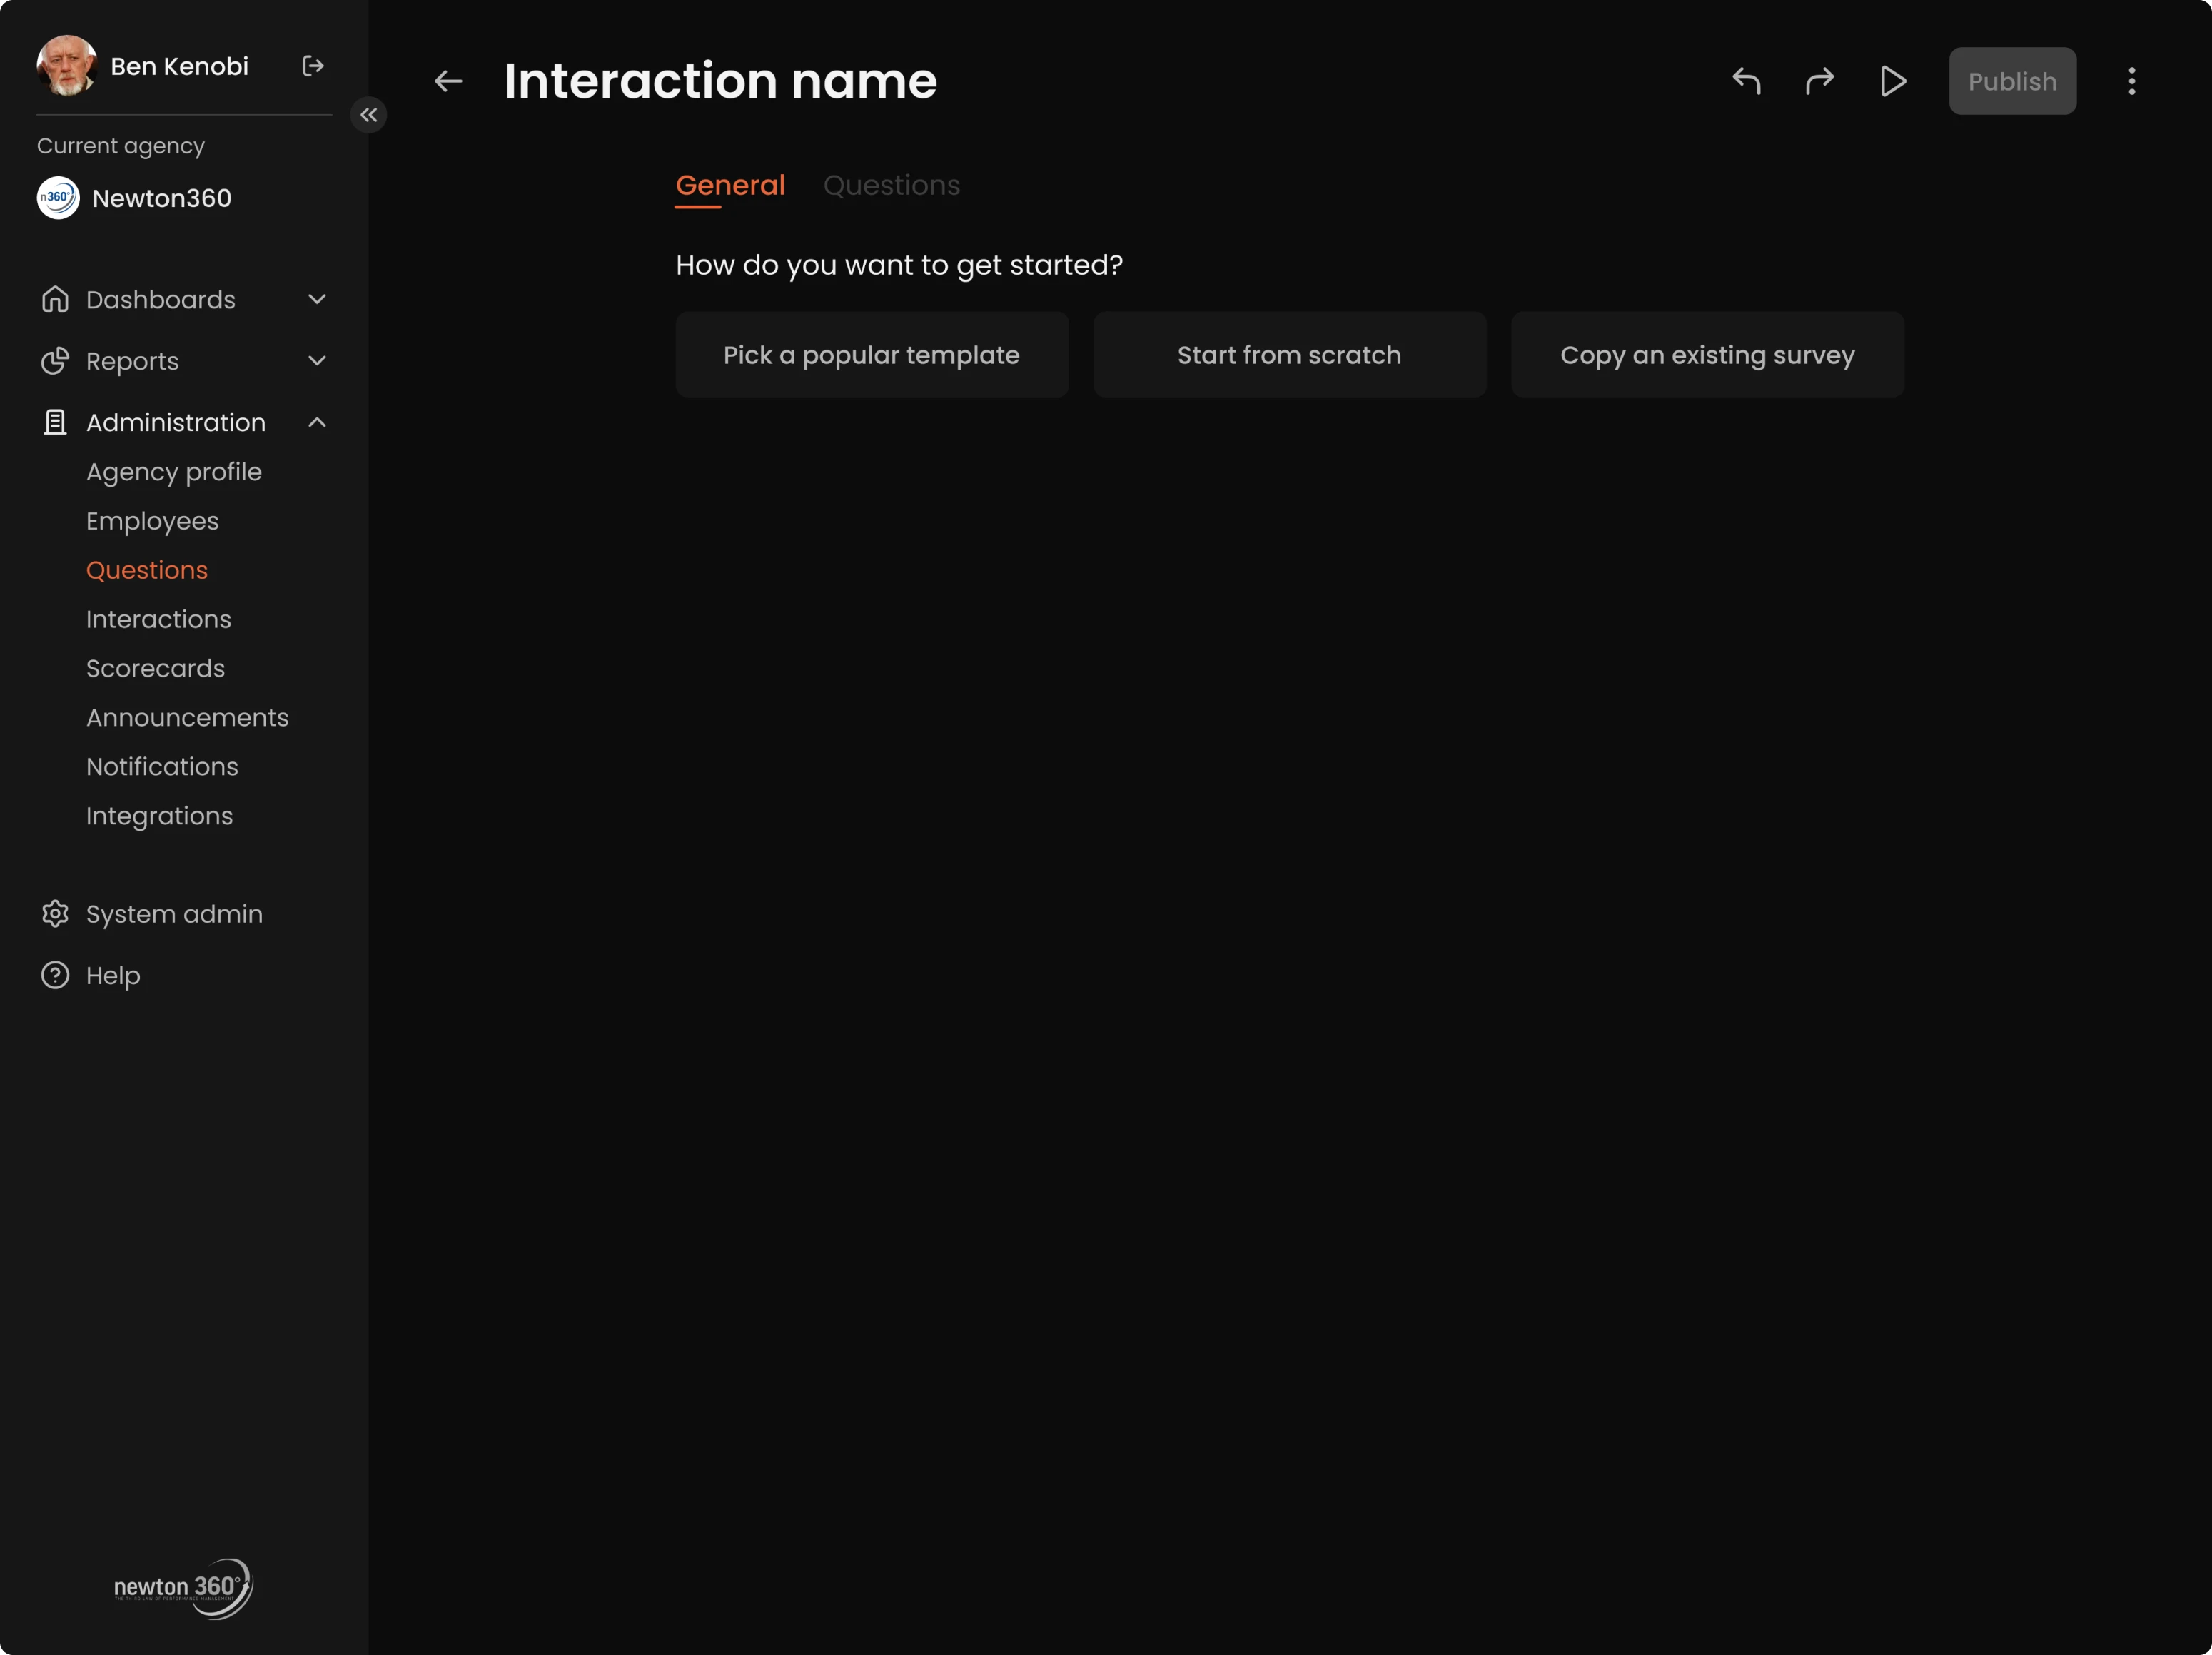Expand the Reports section chevron

click(317, 360)
